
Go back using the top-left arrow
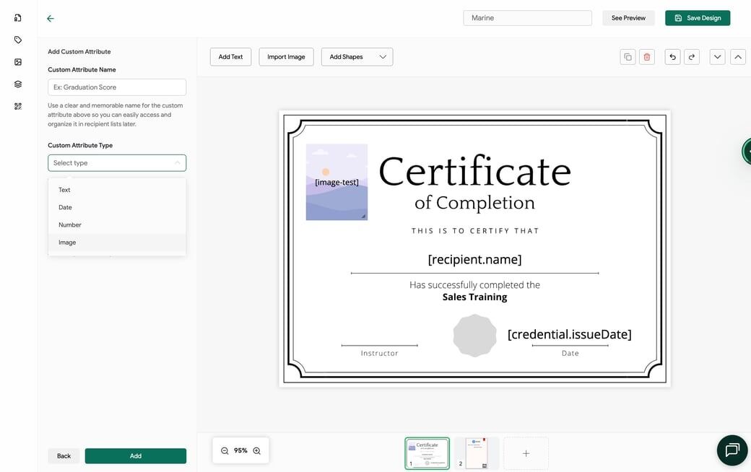[x=51, y=18]
